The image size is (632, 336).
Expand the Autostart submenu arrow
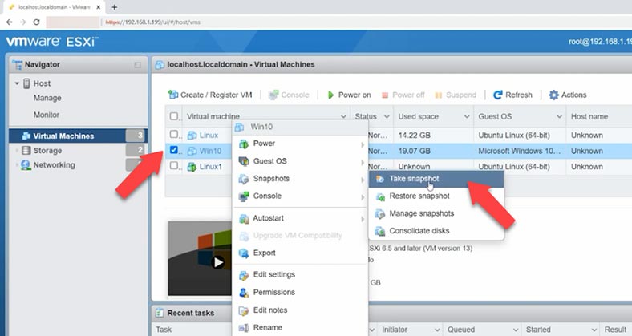363,219
